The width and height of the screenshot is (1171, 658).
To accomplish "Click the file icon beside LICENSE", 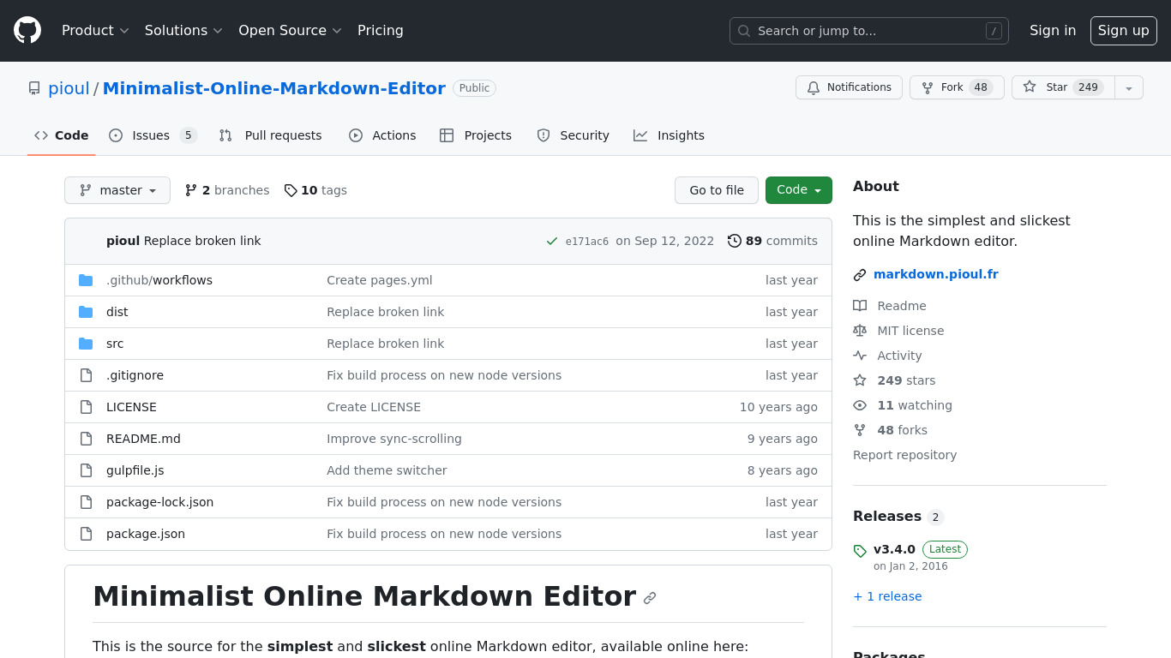I will pos(86,407).
